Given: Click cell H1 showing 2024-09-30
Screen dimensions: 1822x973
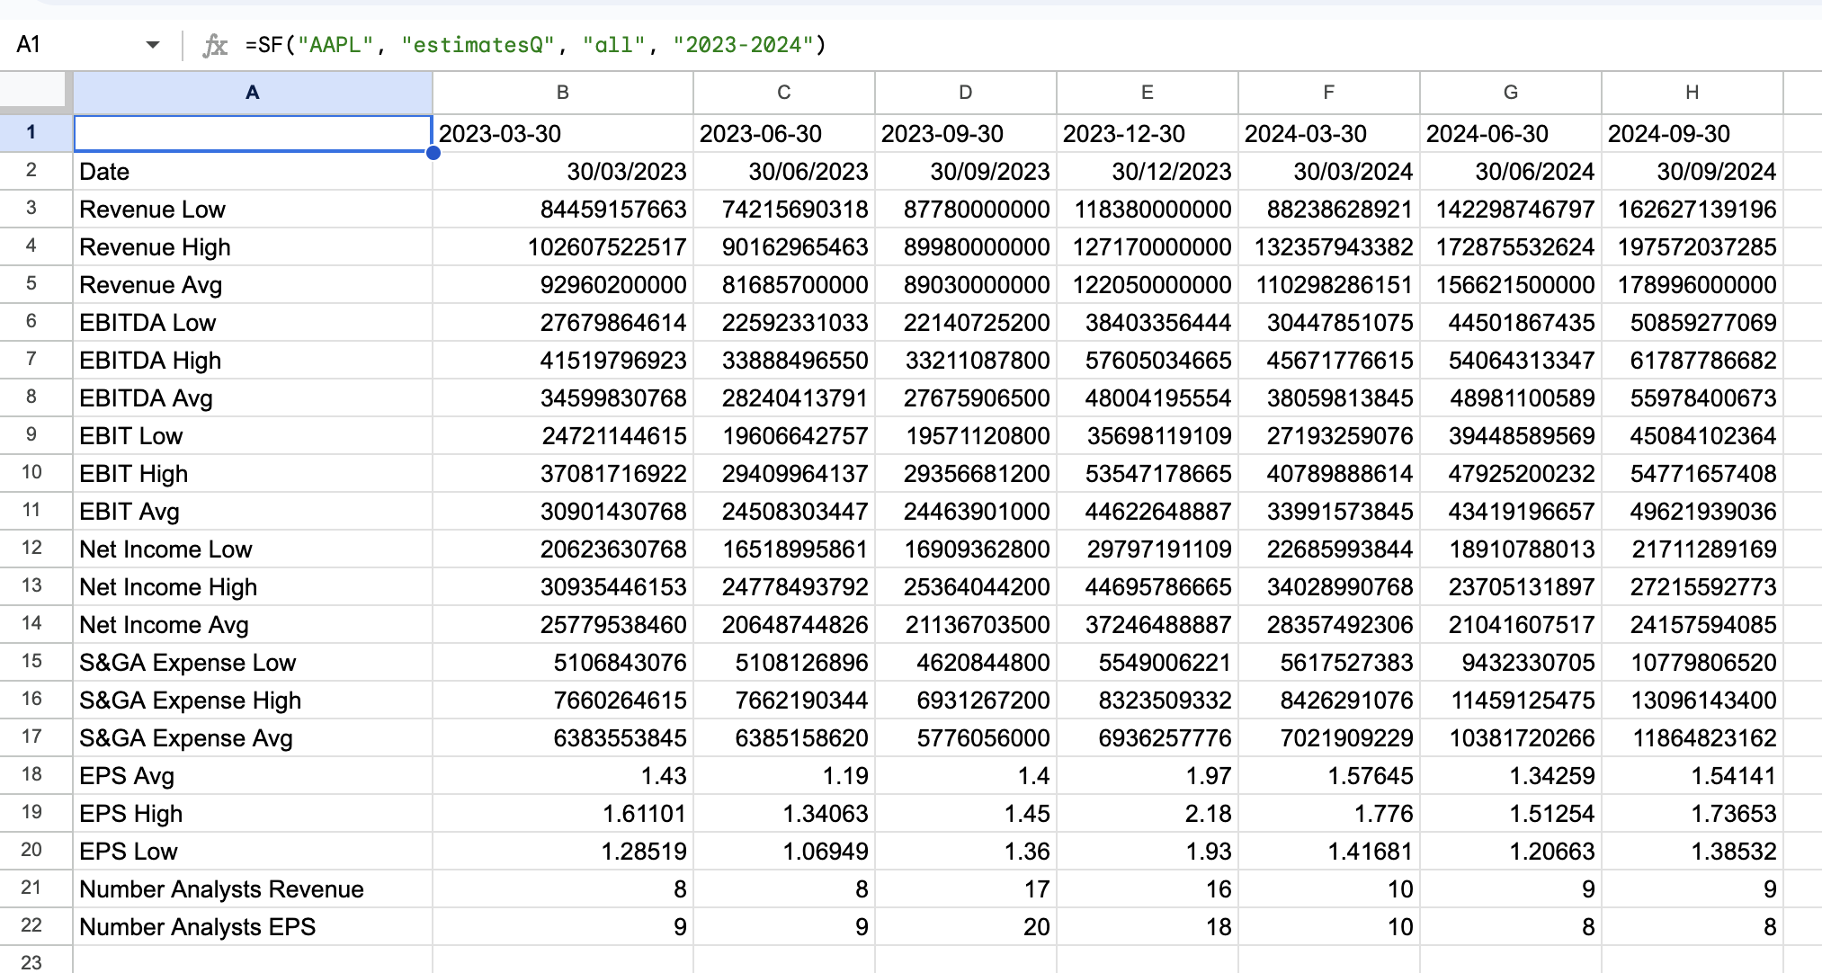Looking at the screenshot, I should 1692,133.
